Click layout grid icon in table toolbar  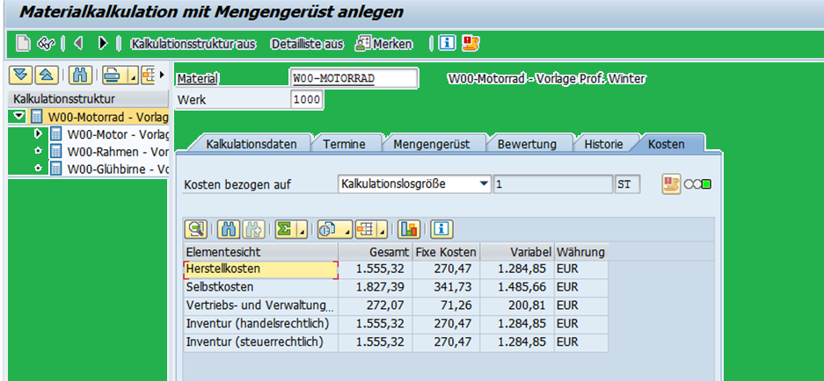(364, 229)
